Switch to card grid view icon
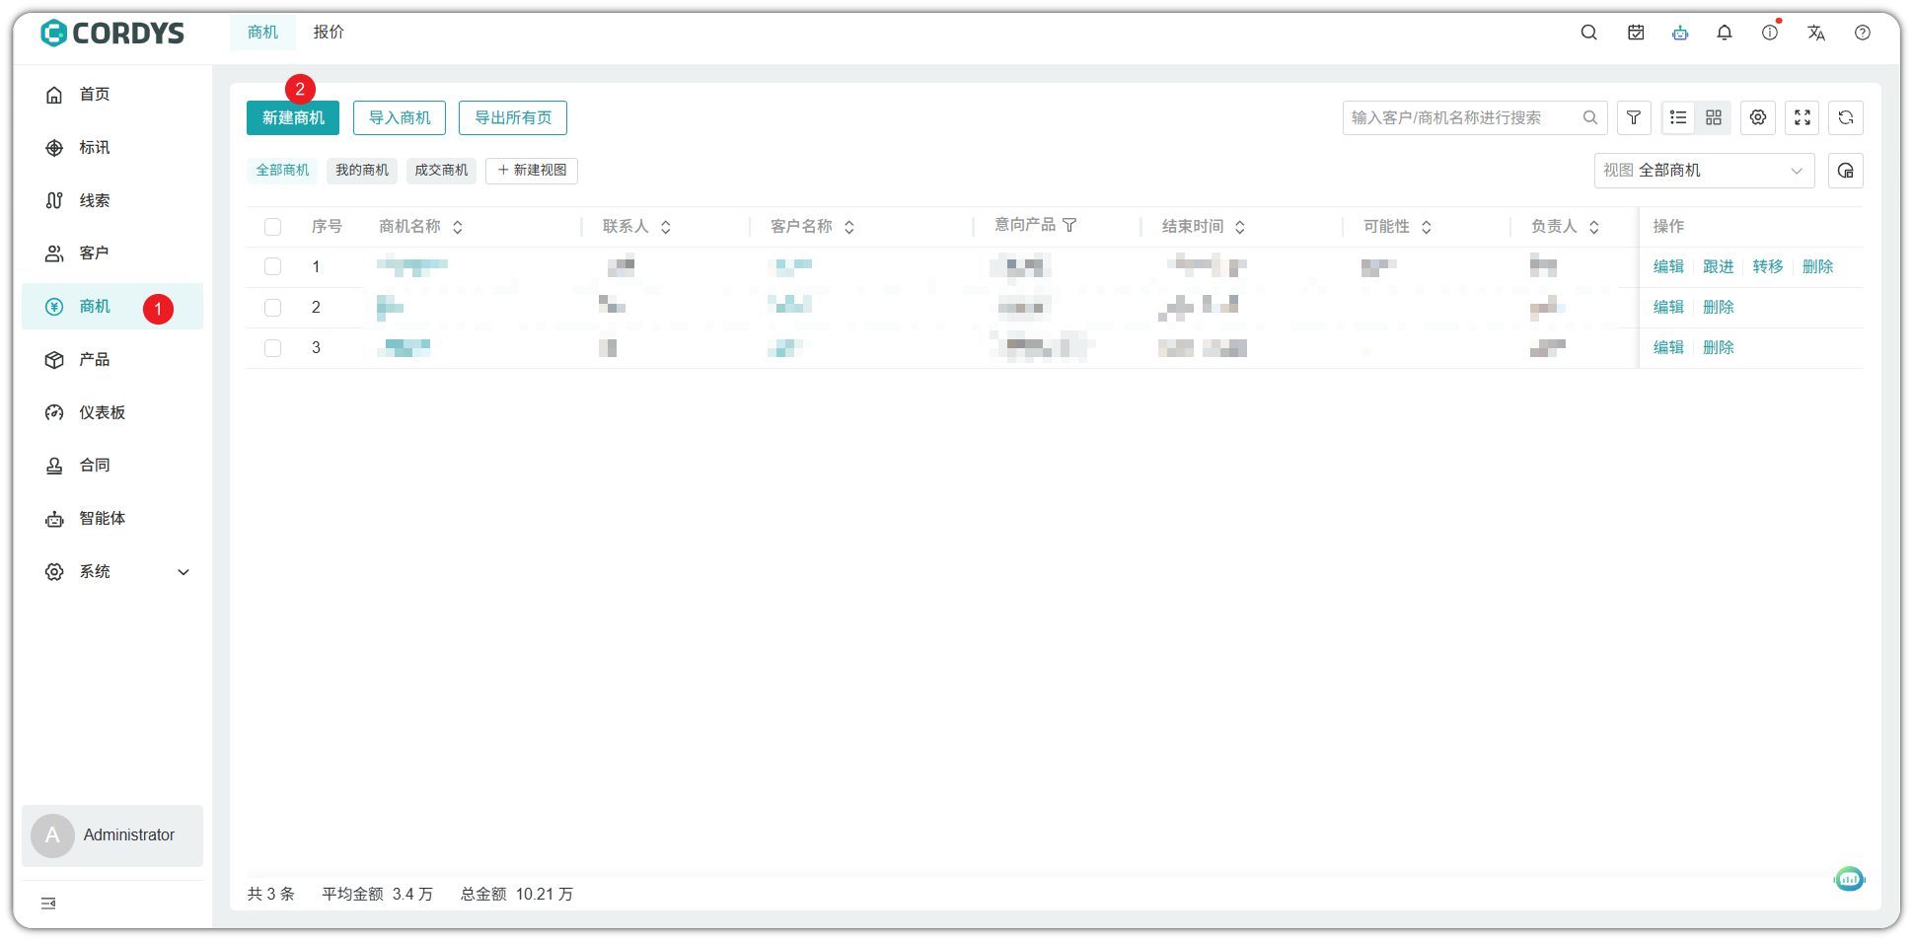Screen dimensions: 1913x941 click(1714, 118)
